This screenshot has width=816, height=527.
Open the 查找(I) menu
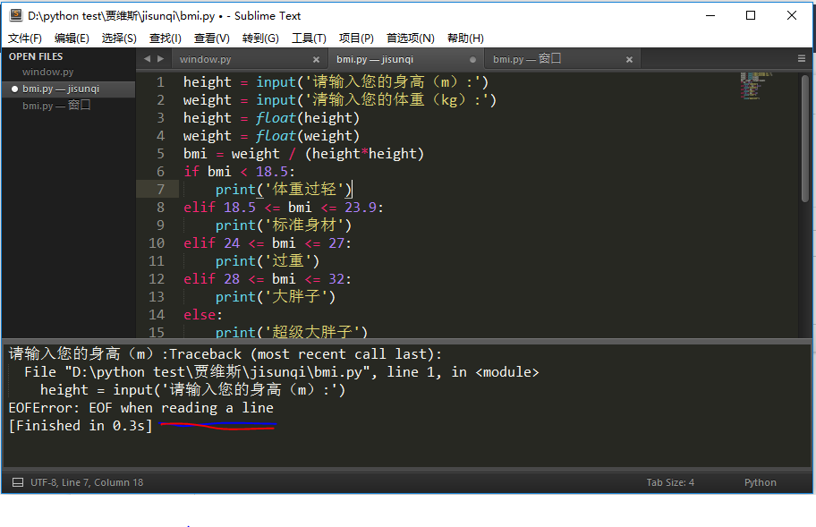point(165,38)
